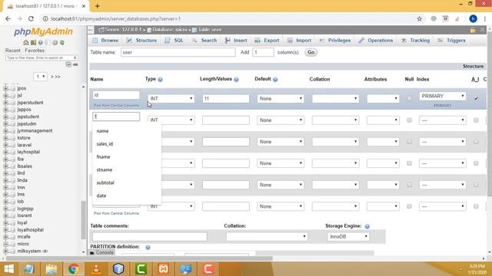
Task: Open help icon next to Default header
Action: 275,80
